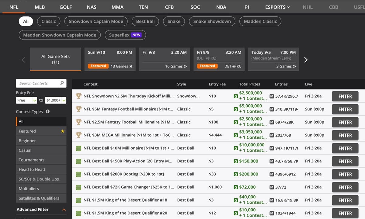Screen dimensions: 365x219
Task: Click the multi-entry M badge beside 57.4K/296.7 entries
Action: point(272,96)
